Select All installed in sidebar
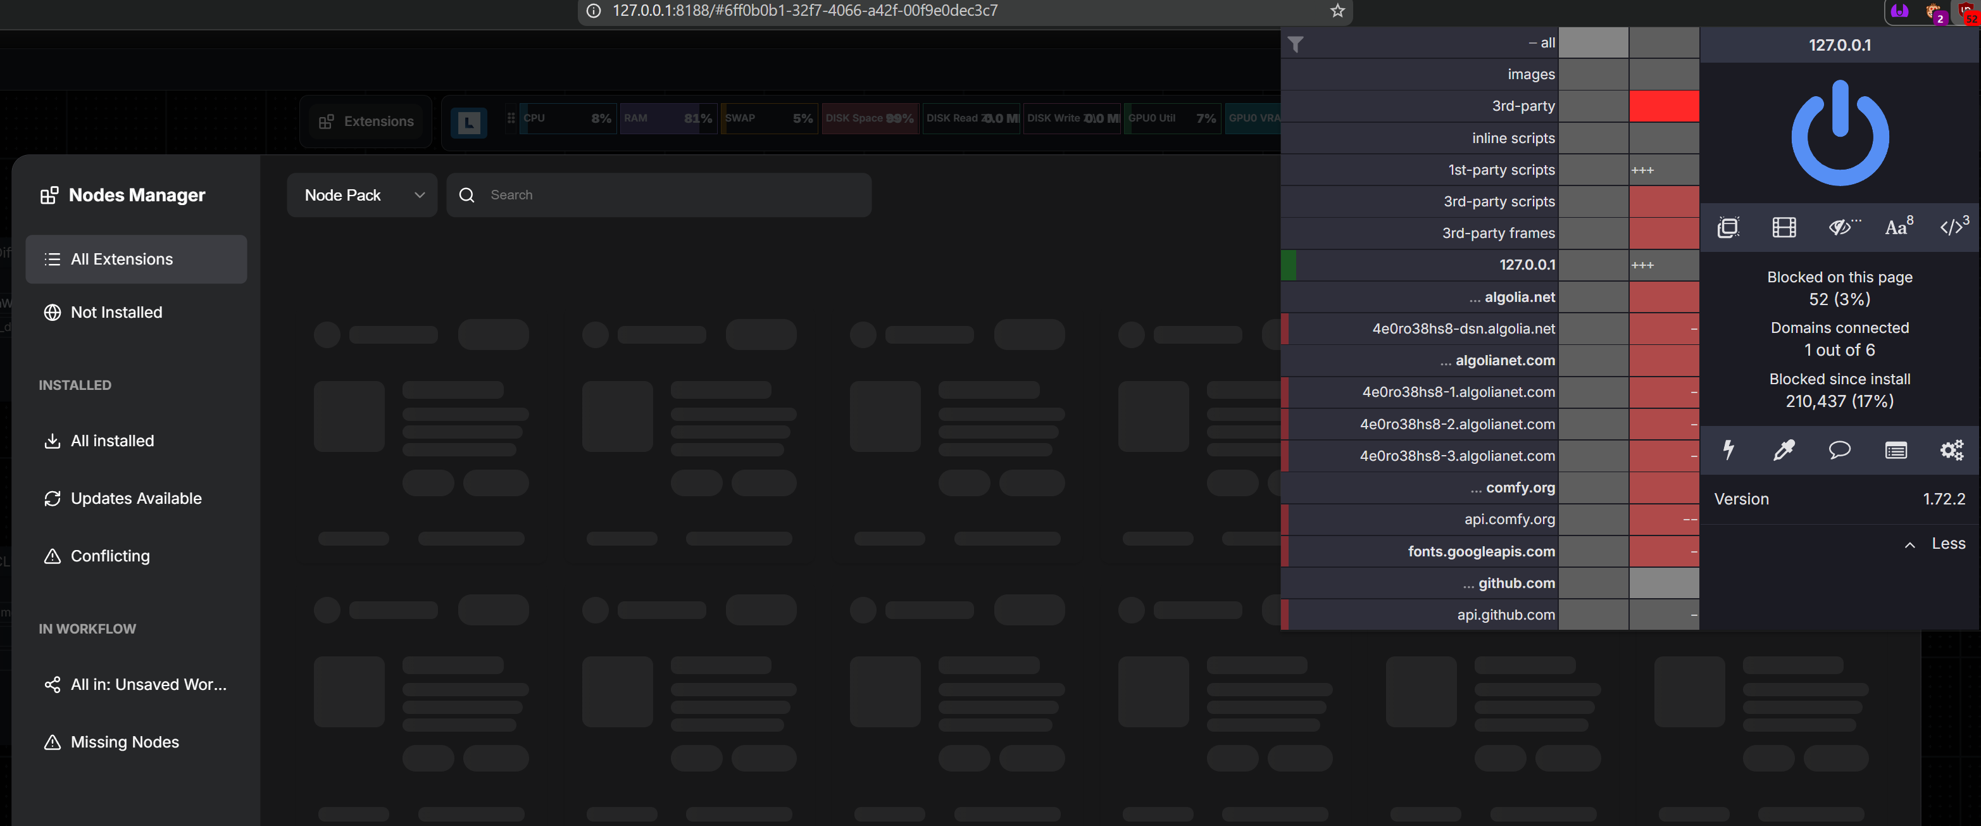Image resolution: width=1981 pixels, height=826 pixels. [x=136, y=441]
